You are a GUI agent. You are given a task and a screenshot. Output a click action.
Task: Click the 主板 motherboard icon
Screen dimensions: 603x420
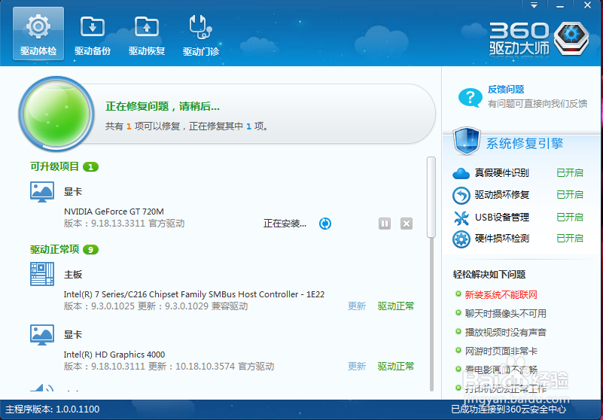[42, 274]
